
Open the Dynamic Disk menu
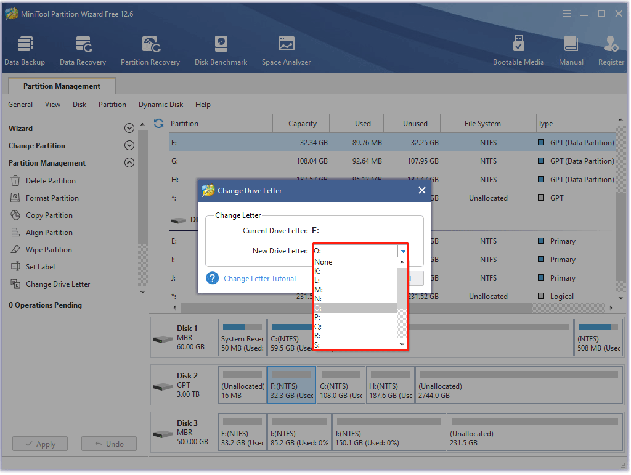(160, 105)
